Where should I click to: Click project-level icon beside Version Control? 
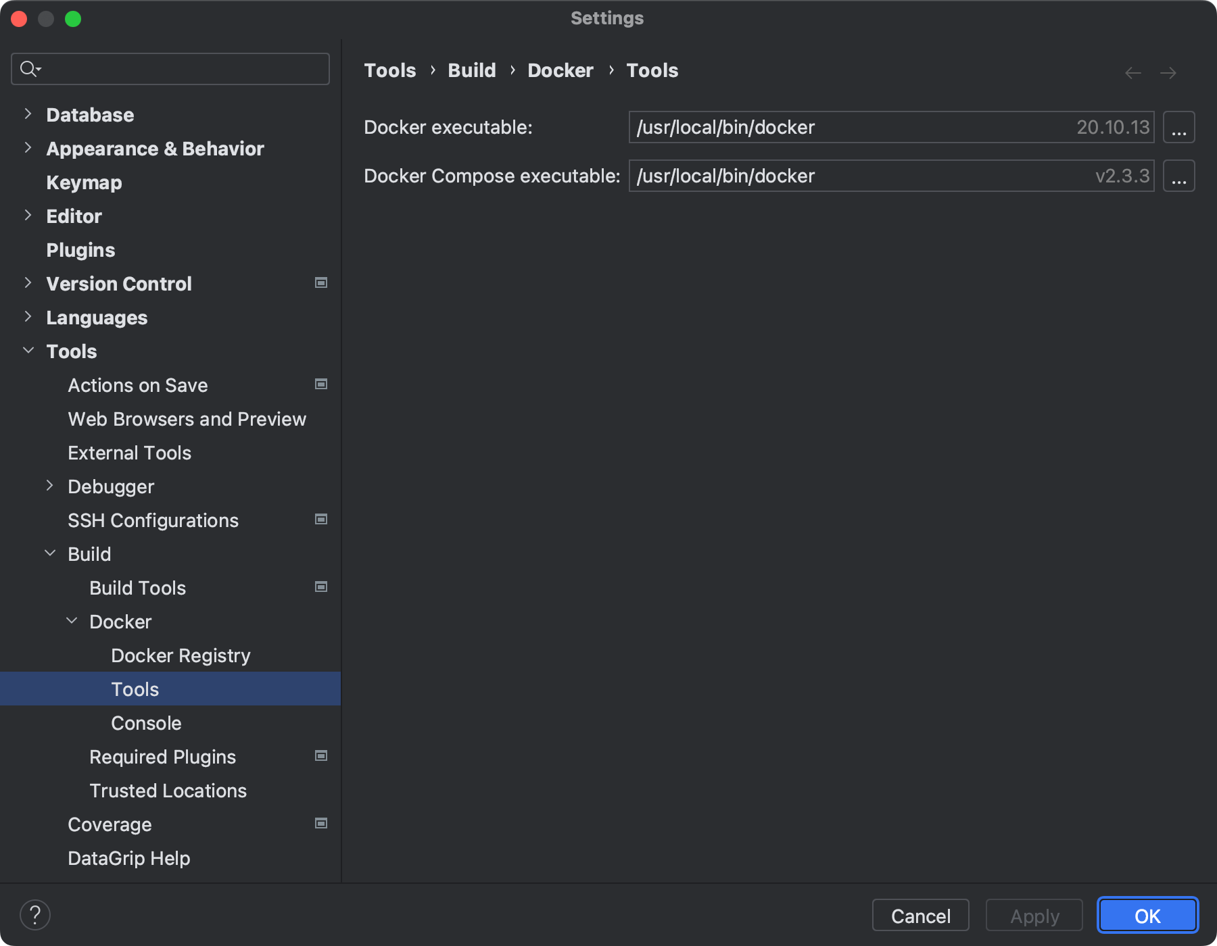[321, 283]
